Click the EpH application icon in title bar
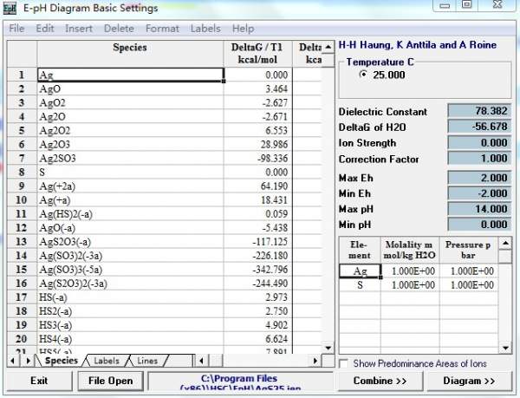520x398 pixels. point(10,8)
